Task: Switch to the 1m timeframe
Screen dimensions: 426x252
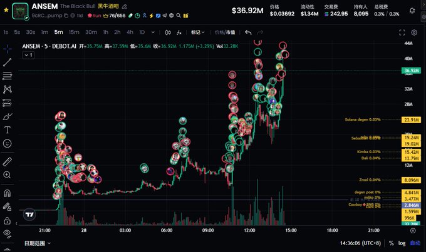Action: (x=44, y=33)
